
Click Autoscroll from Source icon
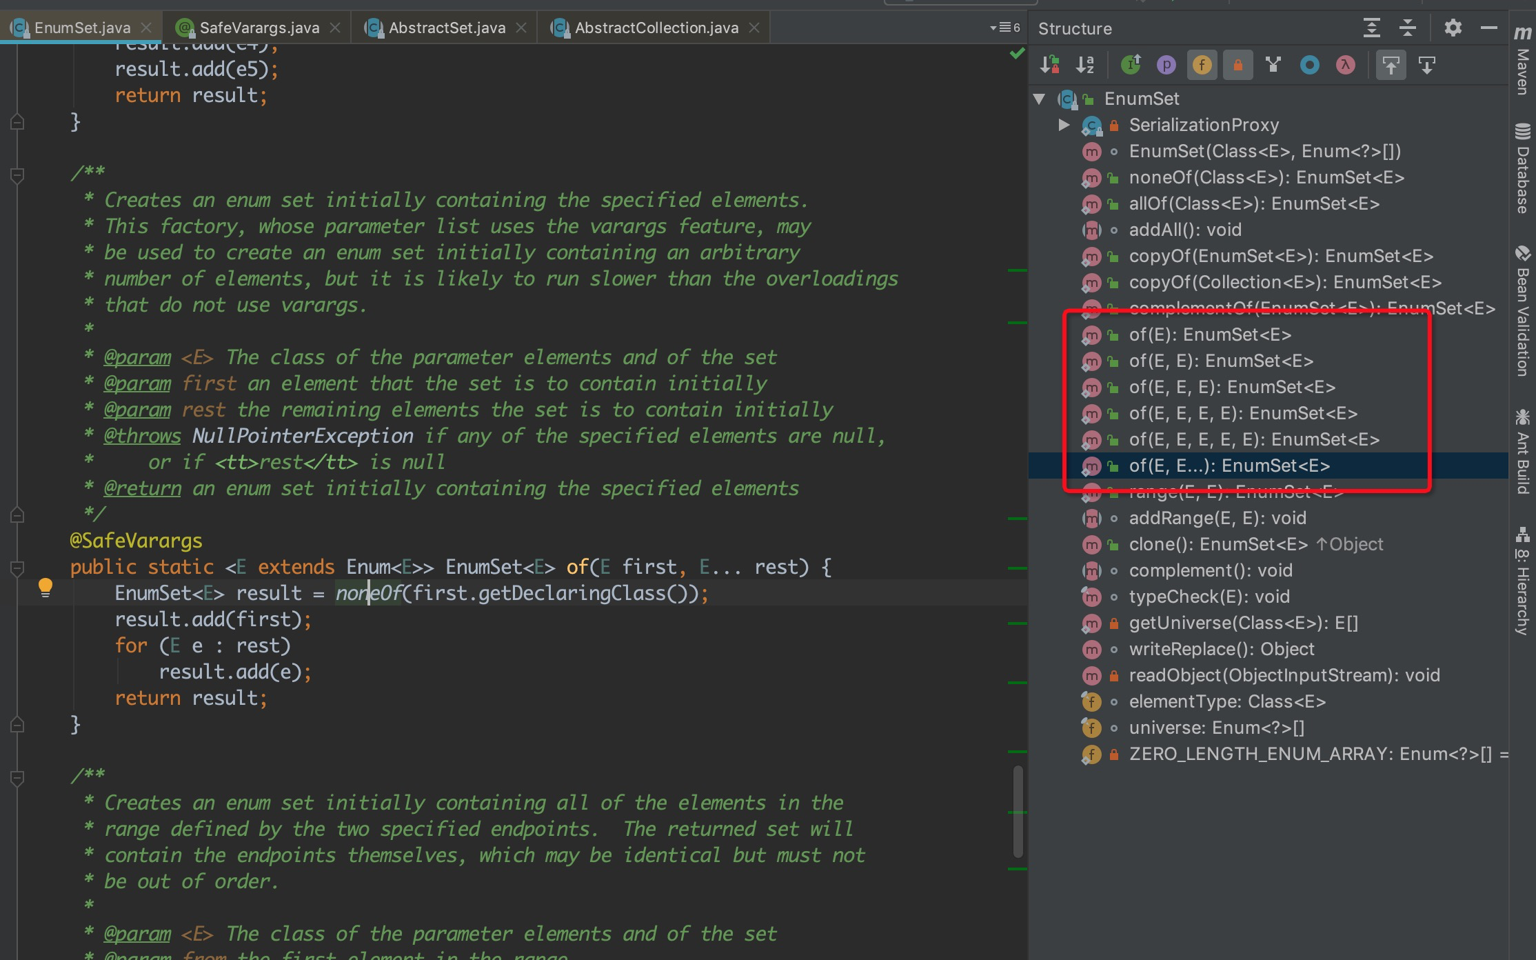click(x=1427, y=65)
